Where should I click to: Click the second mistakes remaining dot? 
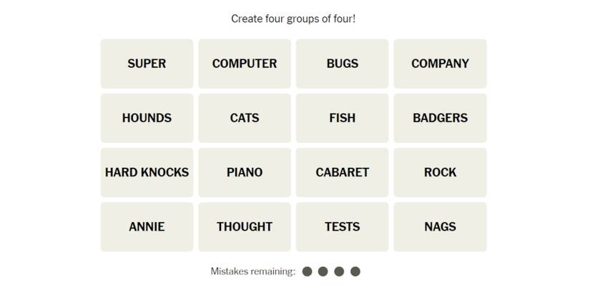point(323,271)
